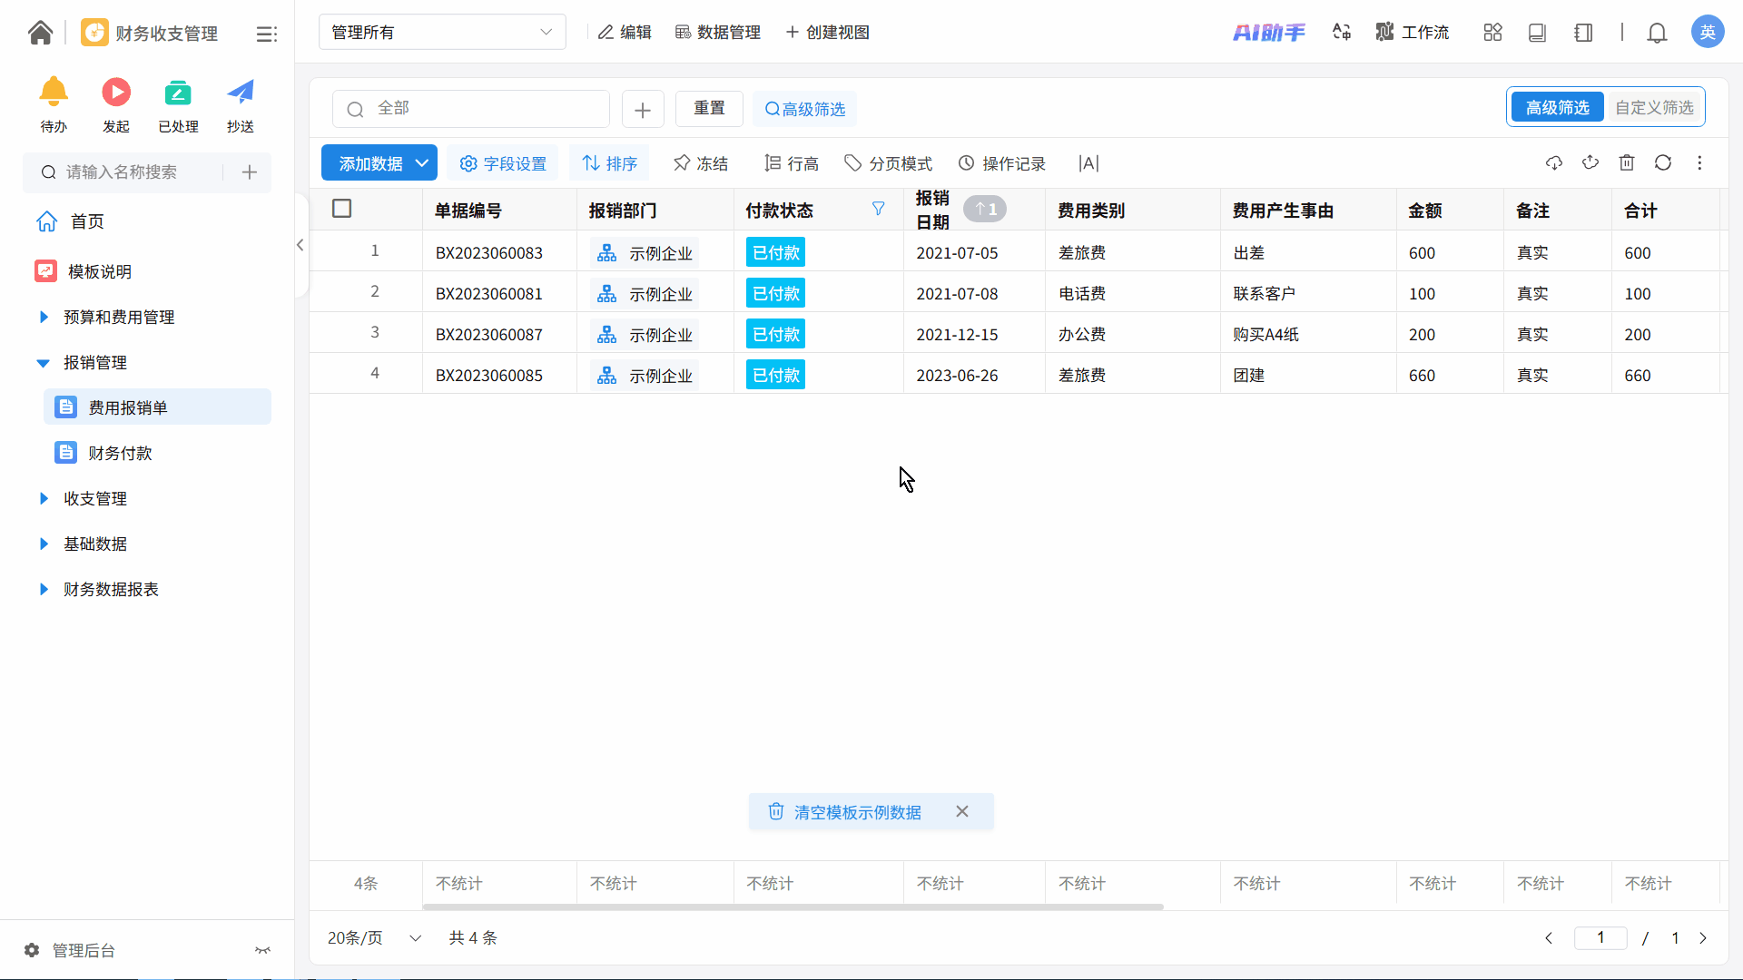Switch to 自定义筛选 filter mode
This screenshot has height=980, width=1743.
coord(1653,108)
